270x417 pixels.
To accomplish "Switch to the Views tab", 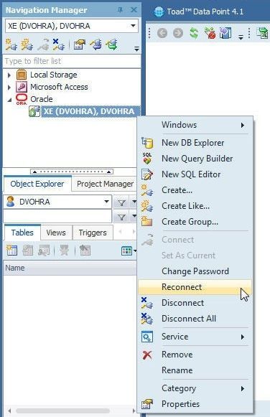I will pos(56,233).
